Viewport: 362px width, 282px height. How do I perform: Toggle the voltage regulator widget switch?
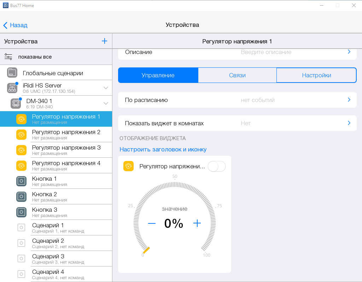pyautogui.click(x=216, y=166)
